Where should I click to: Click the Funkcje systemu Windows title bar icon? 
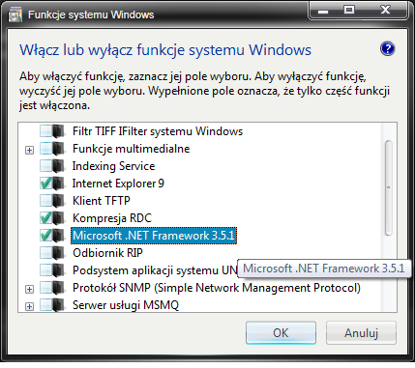pyautogui.click(x=15, y=15)
